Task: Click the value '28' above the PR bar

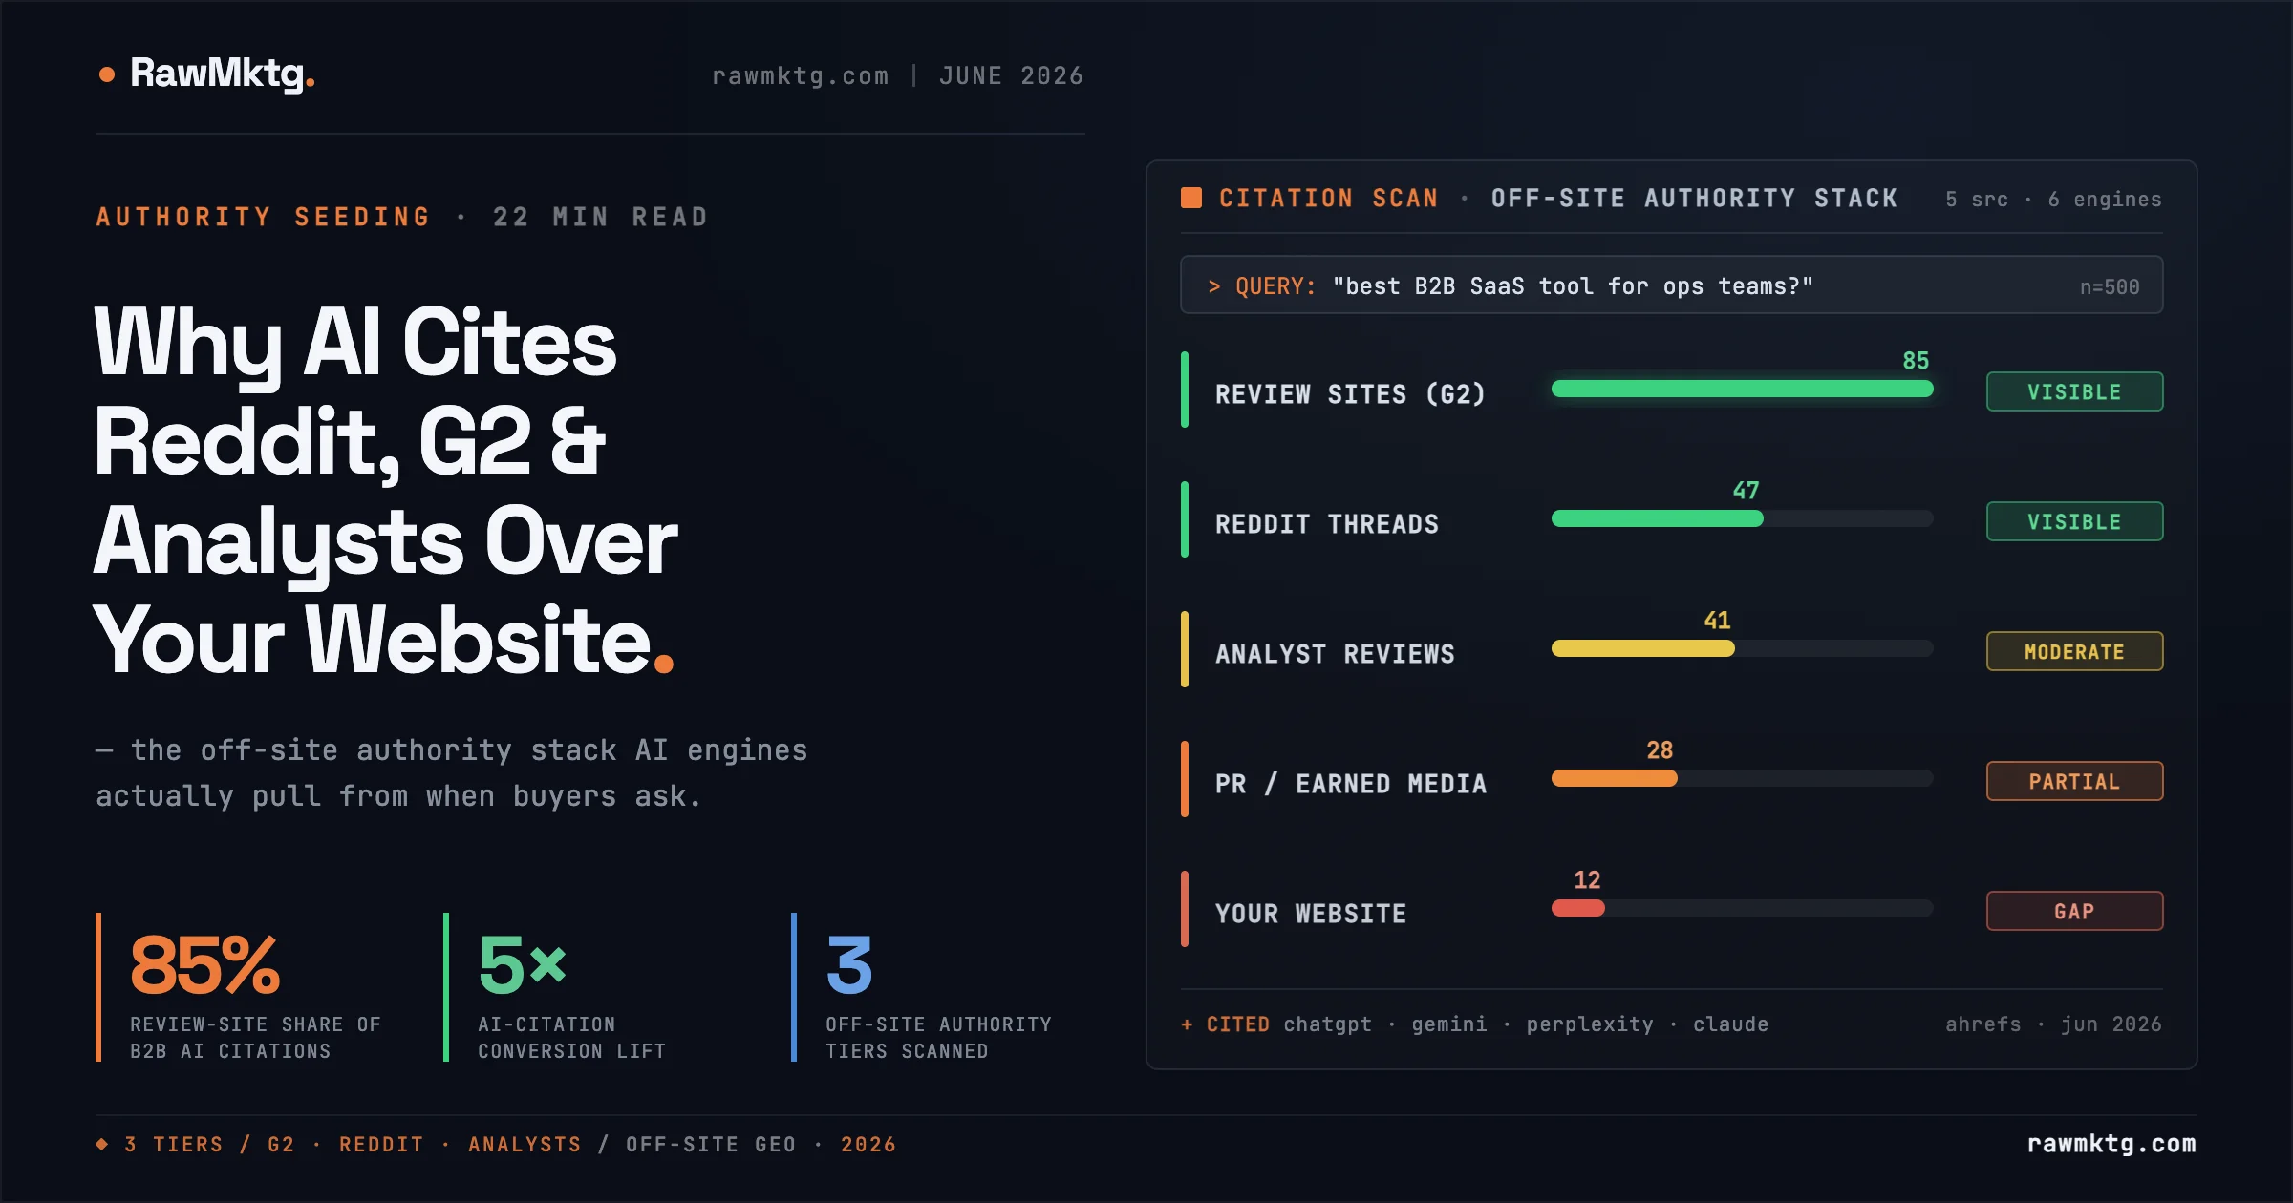Action: point(1660,749)
